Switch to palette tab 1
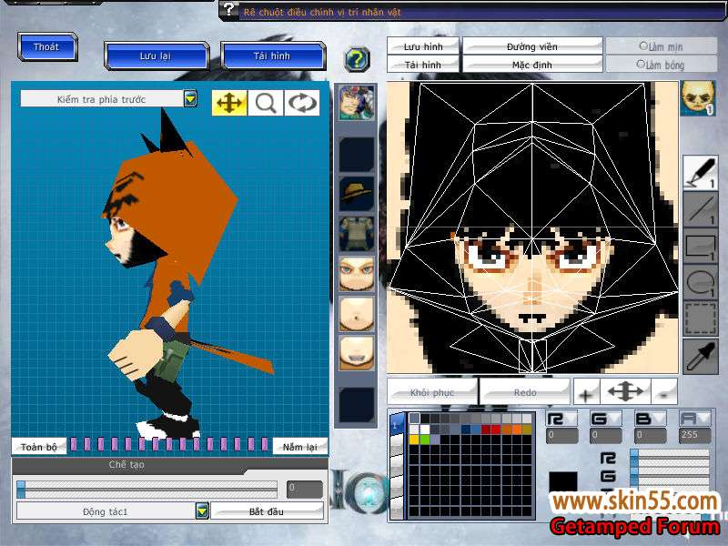Image resolution: width=728 pixels, height=546 pixels. click(x=397, y=423)
